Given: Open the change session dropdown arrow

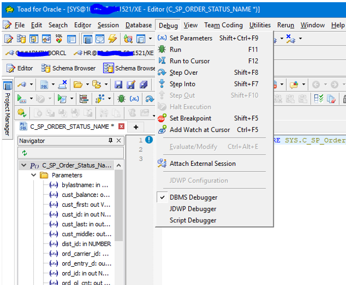Looking at the screenshot, I should (31, 84).
